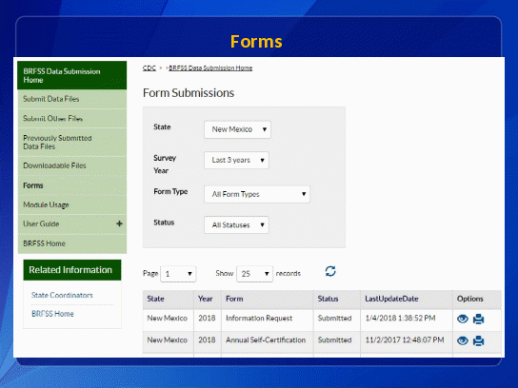Expand the User Guide plus icon

(x=119, y=223)
